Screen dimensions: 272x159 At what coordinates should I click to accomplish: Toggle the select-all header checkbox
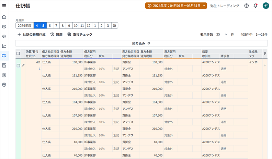[18, 53]
